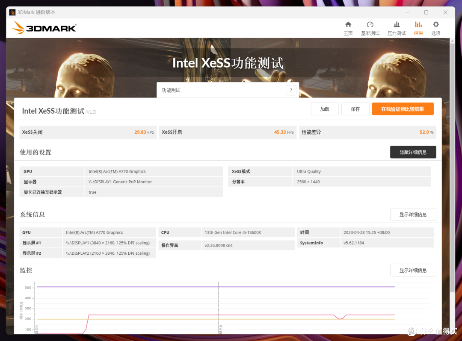The width and height of the screenshot is (462, 341).
Task: Click 在线验证和比较结果 orange button
Action: click(403, 109)
